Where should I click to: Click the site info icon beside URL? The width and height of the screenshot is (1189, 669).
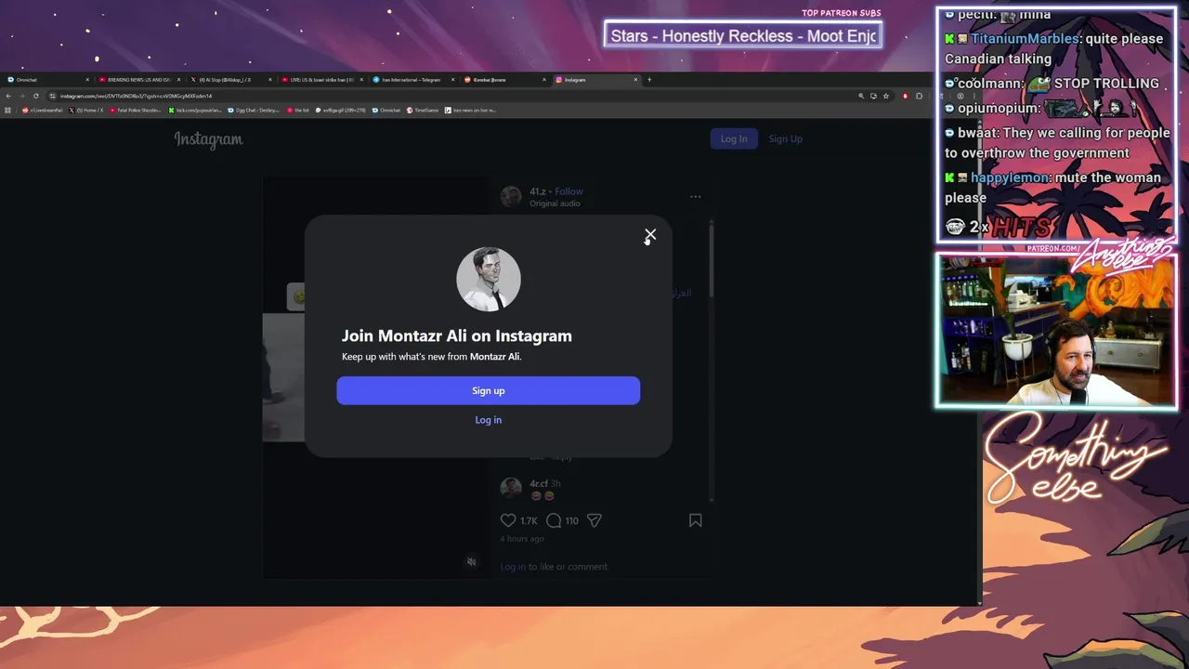[53, 96]
